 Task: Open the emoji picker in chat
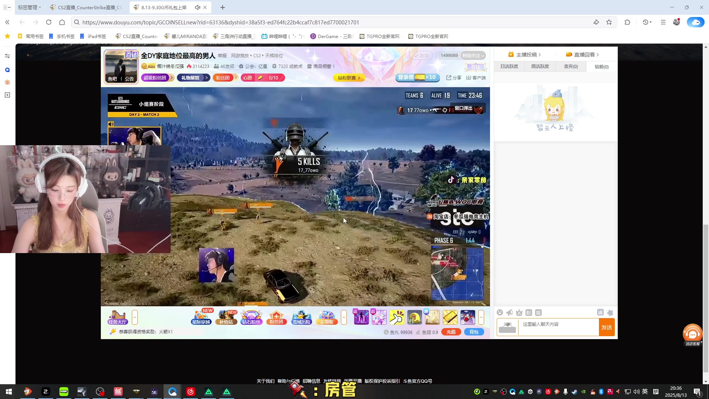[x=500, y=313]
